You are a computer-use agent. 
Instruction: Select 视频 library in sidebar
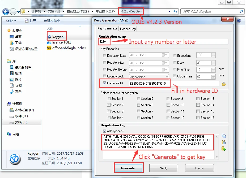point(15,73)
